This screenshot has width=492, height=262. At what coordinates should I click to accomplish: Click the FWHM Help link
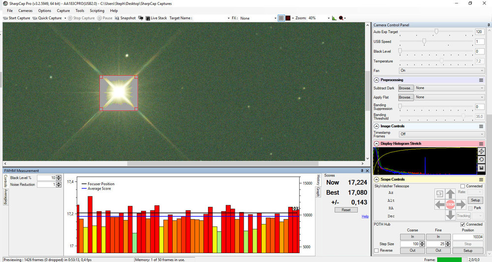click(x=365, y=216)
